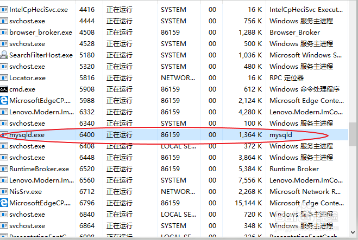This screenshot has height=240, width=358.
Task: Click the process list vertical scrollbar thumb
Action: point(353,134)
